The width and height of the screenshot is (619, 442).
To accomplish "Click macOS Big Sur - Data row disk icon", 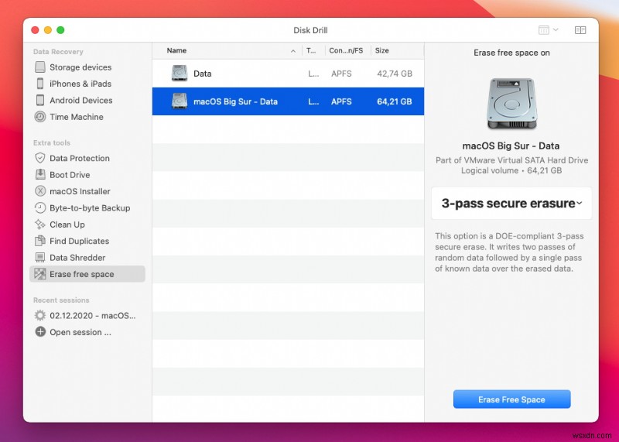I will click(x=180, y=101).
